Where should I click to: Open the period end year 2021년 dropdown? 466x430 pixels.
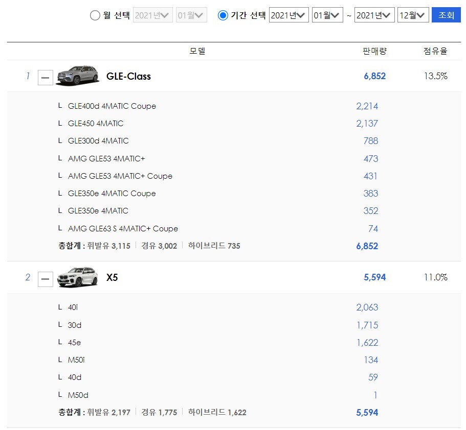pos(374,15)
